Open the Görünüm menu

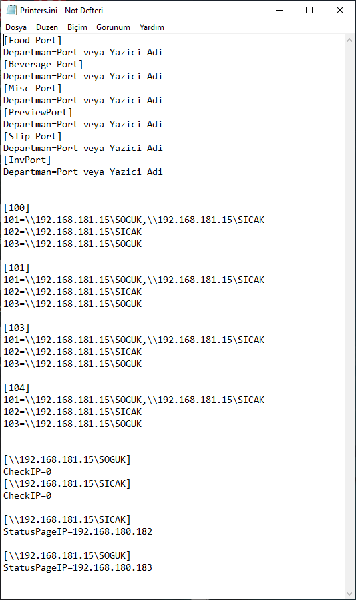click(x=113, y=27)
